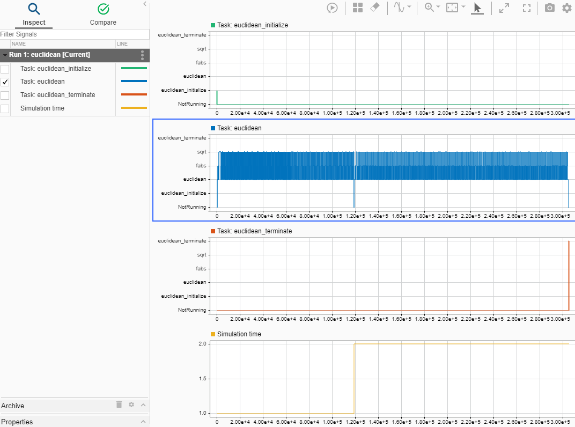Enable the Task: euclidean_initialize checkbox
The width and height of the screenshot is (575, 427).
tap(5, 69)
